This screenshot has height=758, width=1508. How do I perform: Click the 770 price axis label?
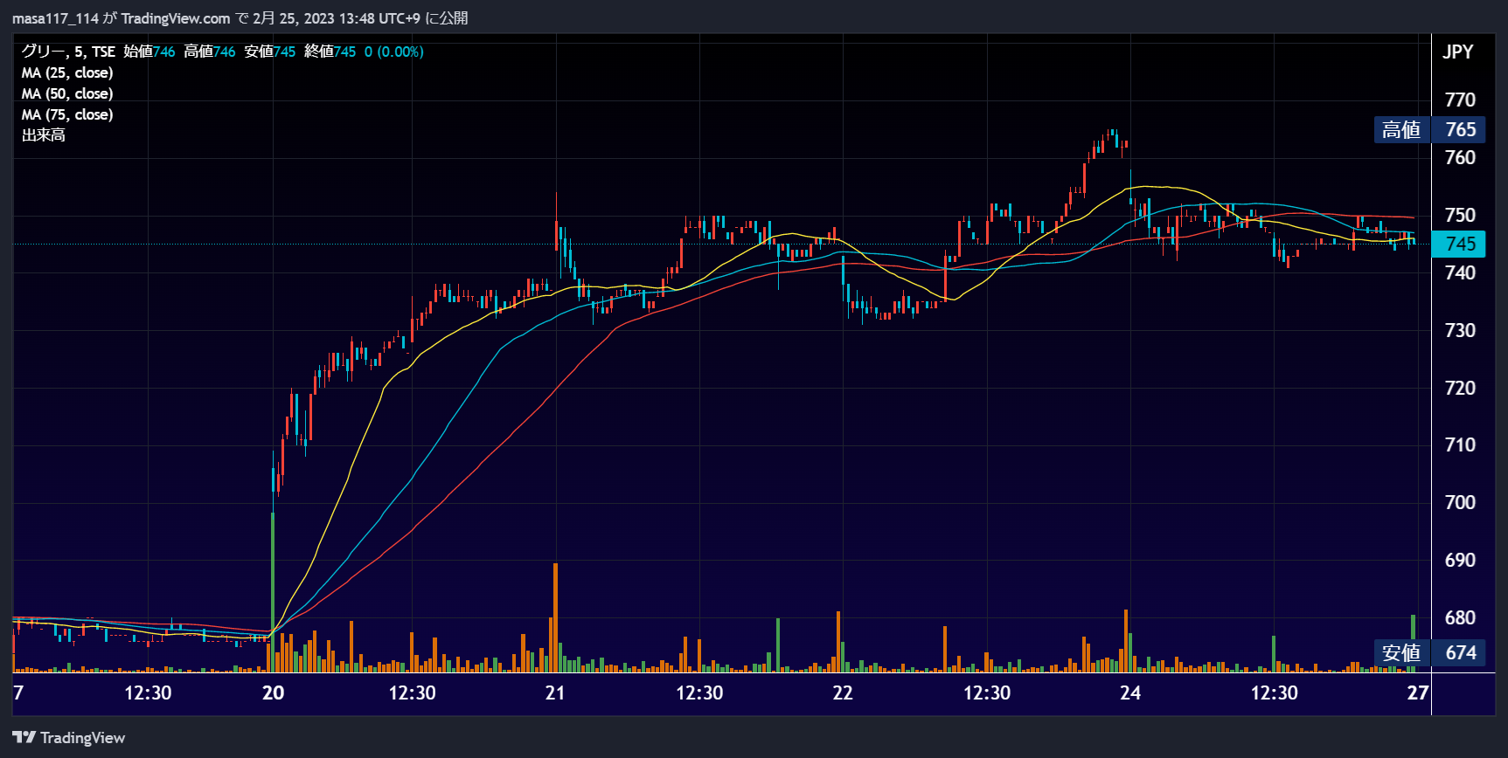[x=1460, y=100]
